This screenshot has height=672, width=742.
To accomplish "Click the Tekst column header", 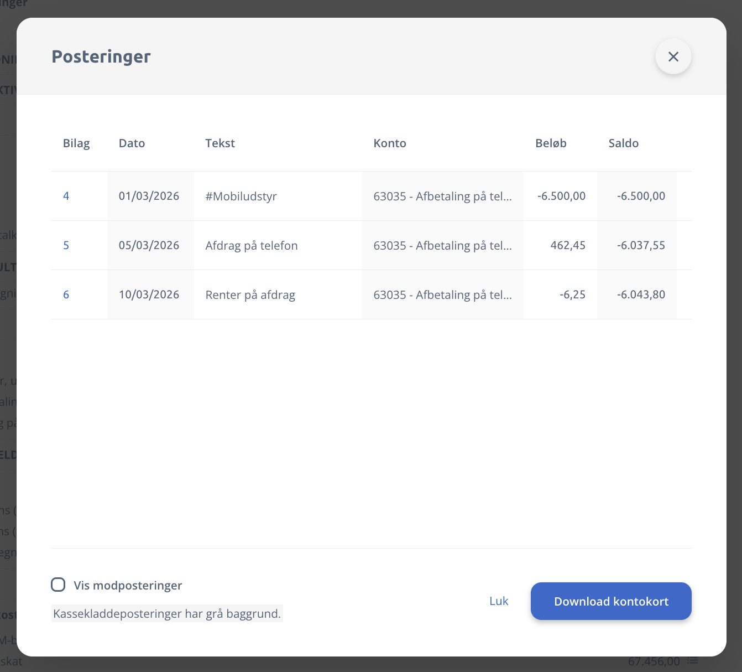I will (220, 143).
